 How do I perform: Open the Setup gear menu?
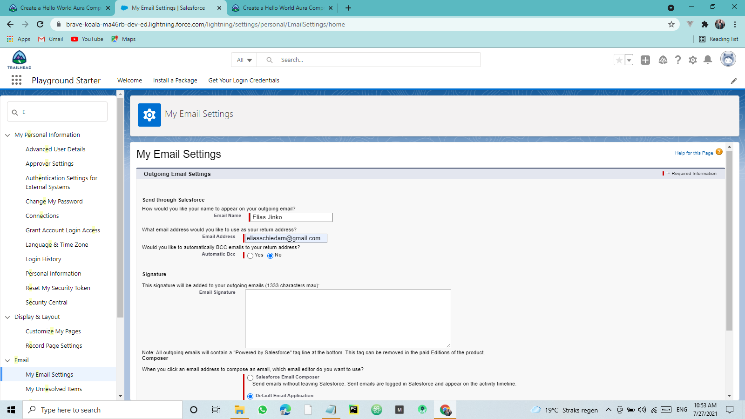point(693,60)
